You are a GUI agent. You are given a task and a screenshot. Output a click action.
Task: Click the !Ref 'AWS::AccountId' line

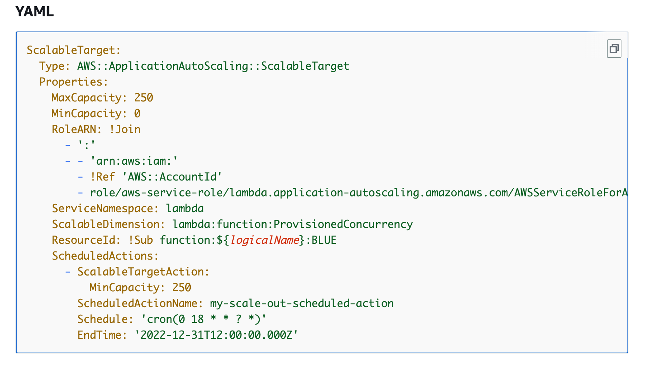tap(156, 177)
